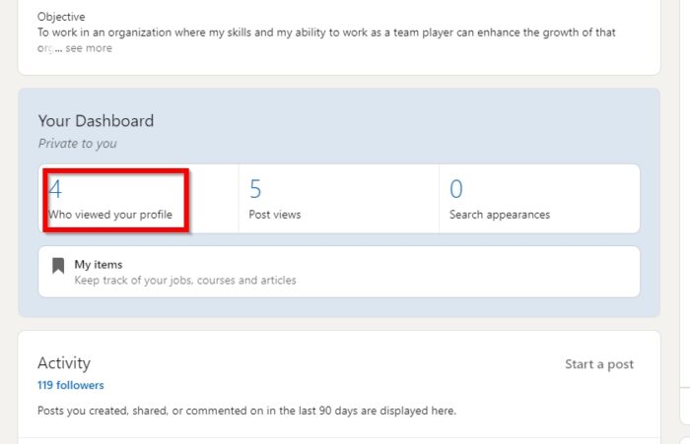Open the 0 search appearances number
This screenshot has height=444, width=690.
(x=456, y=189)
